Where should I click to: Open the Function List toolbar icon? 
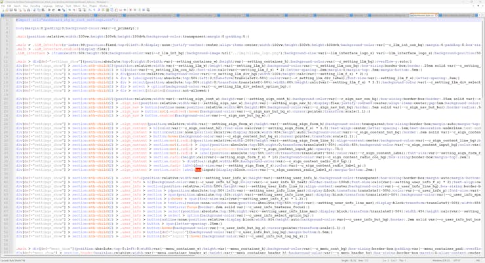pyautogui.click(x=116, y=10)
